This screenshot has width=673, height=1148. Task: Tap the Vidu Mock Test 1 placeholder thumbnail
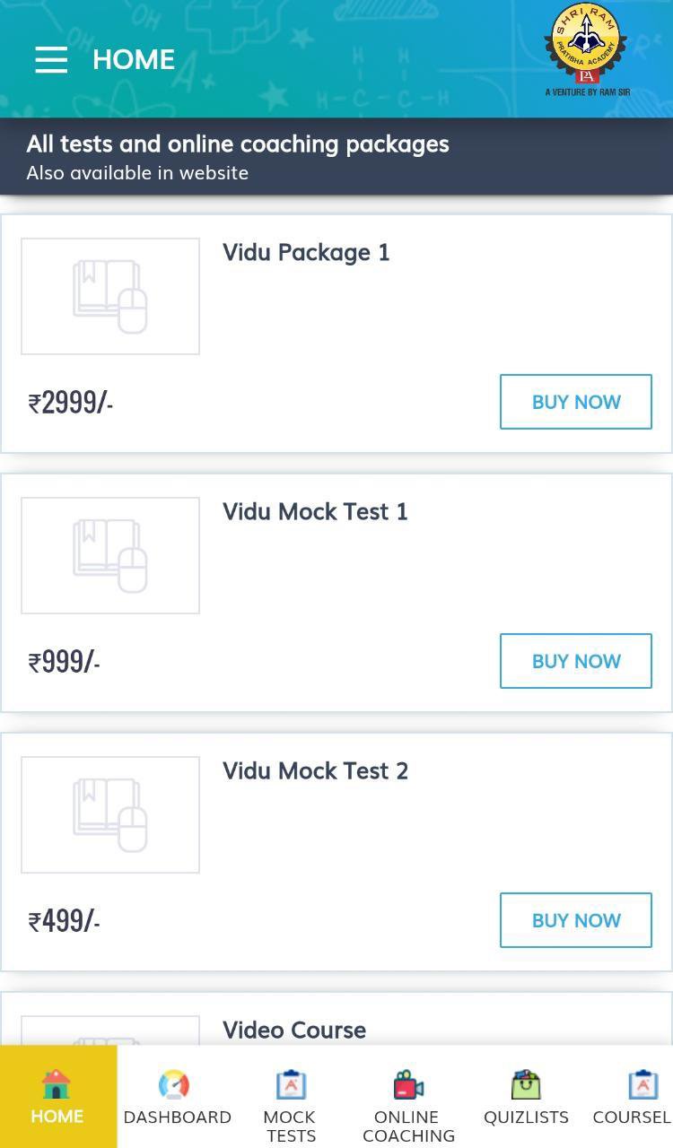click(x=110, y=555)
